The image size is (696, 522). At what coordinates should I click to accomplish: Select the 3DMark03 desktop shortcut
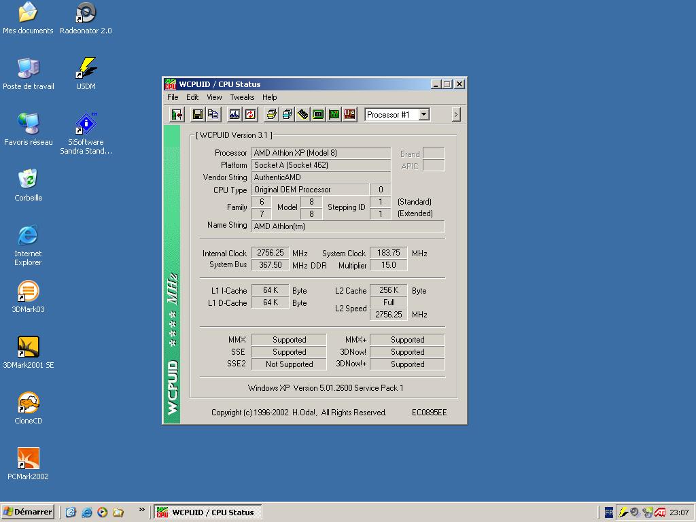click(28, 297)
